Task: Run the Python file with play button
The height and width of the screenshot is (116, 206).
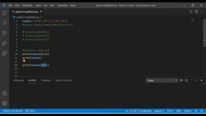Action: pos(191,12)
